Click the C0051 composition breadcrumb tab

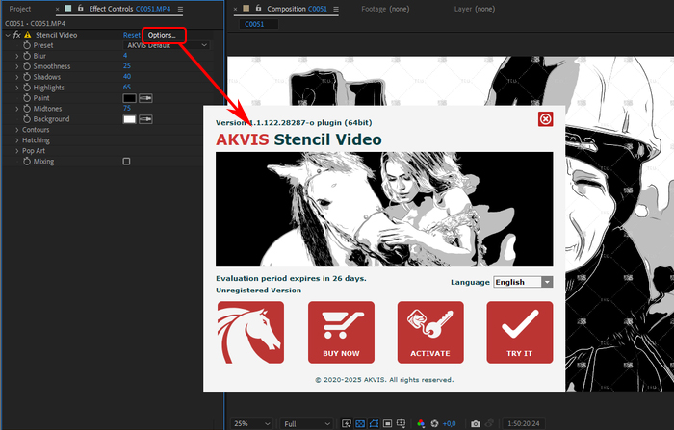(254, 24)
